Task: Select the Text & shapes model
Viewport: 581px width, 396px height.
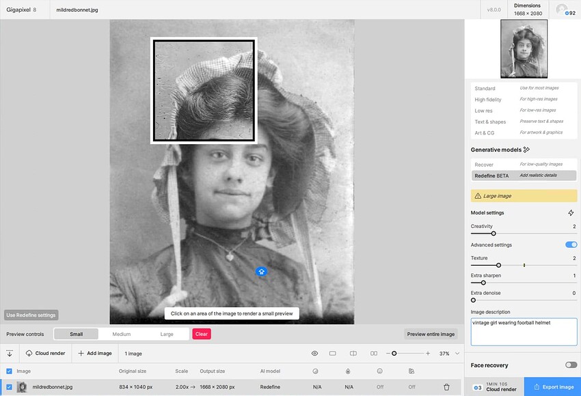Action: coord(524,122)
